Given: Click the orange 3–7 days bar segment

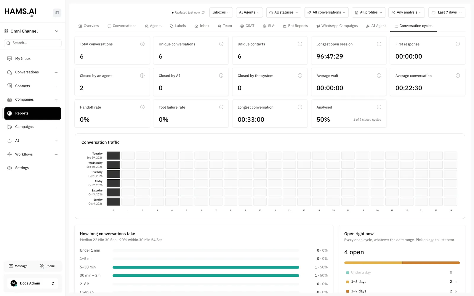Looking at the screenshot, I should coord(431,263).
